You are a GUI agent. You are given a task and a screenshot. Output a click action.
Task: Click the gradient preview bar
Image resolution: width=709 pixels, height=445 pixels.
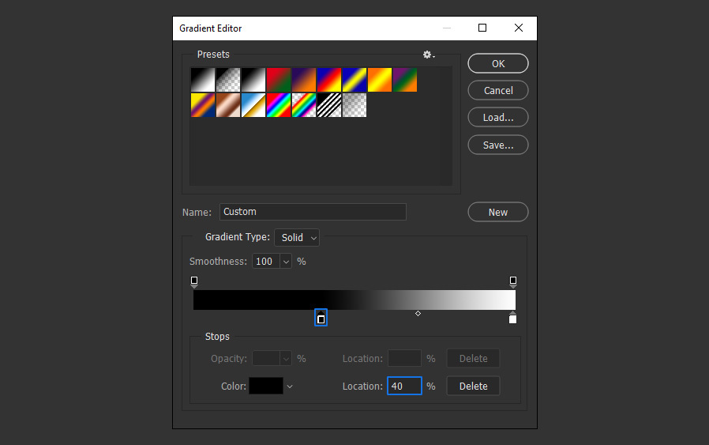point(354,300)
